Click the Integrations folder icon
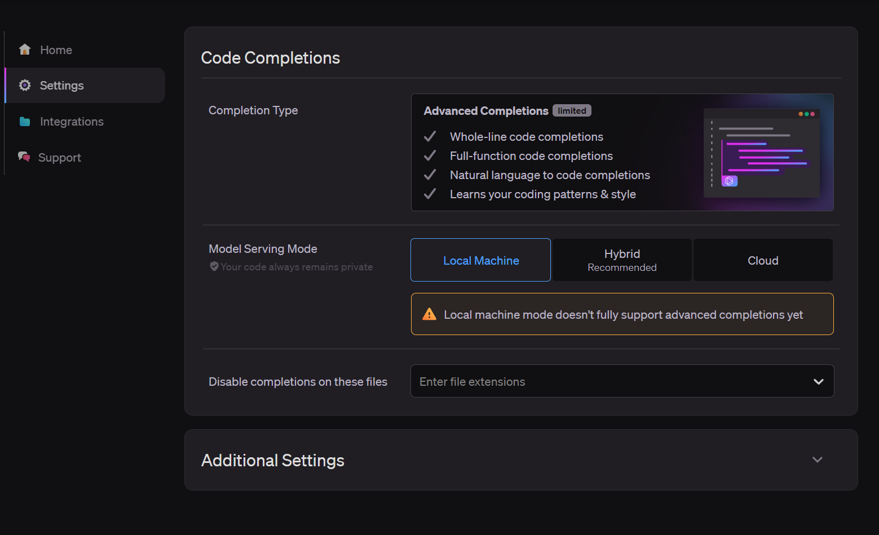 pos(25,121)
